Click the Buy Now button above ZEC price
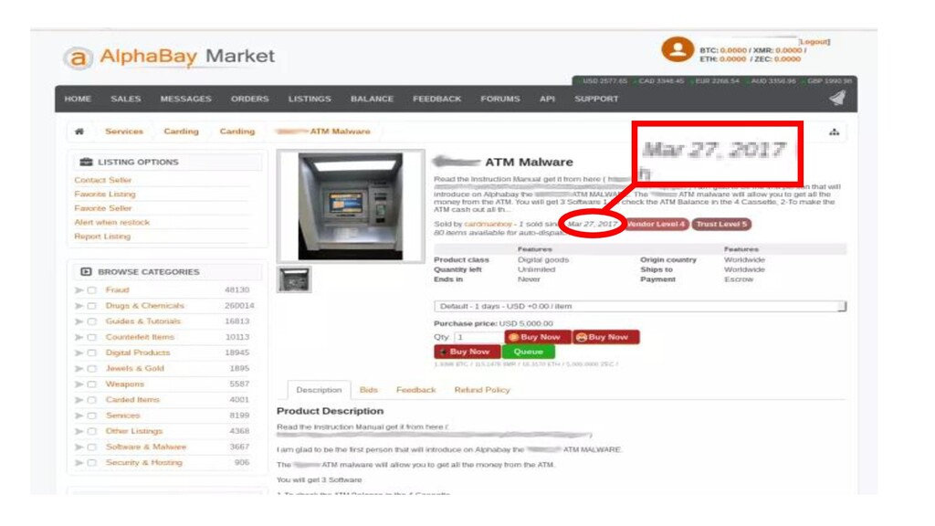The image size is (935, 526). coord(606,338)
